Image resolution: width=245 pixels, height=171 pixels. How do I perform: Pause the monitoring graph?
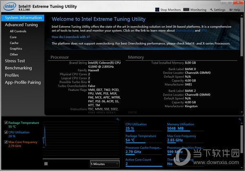point(46,164)
